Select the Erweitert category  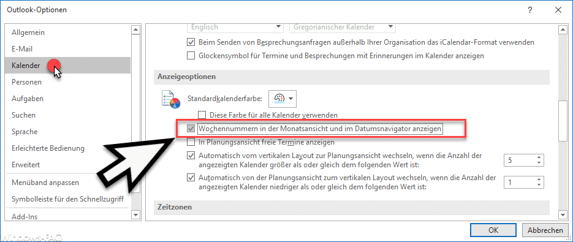67,165
